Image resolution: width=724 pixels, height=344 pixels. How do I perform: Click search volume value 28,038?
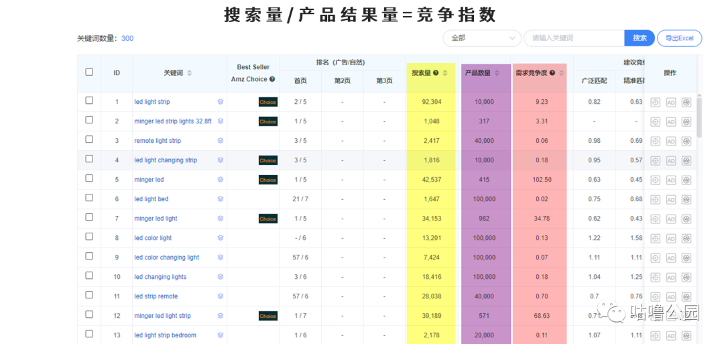[x=431, y=296]
